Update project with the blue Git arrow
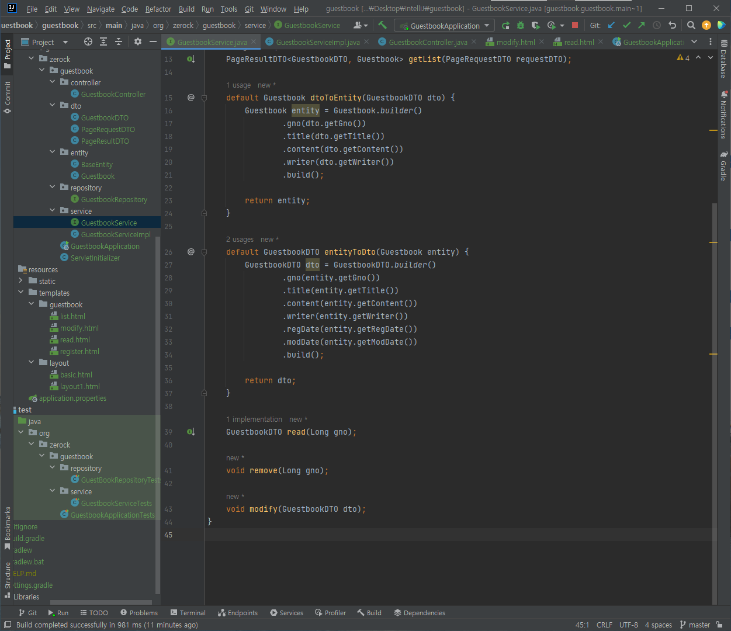This screenshot has width=731, height=631. (611, 25)
